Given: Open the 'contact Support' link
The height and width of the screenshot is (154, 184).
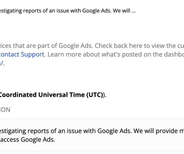Looking at the screenshot, I should 22,54.
